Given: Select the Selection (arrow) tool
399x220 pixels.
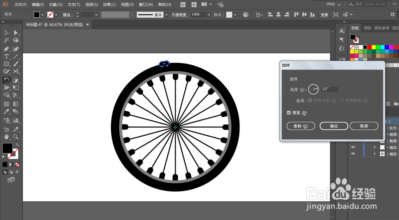Looking at the screenshot, I should [x=6, y=33].
